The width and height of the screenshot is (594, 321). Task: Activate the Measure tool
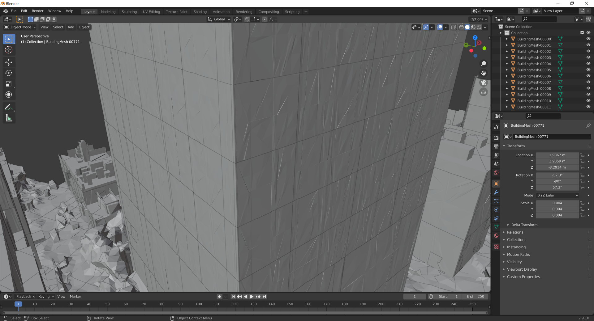[9, 118]
